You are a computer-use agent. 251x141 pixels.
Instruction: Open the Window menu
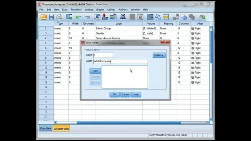135,9
